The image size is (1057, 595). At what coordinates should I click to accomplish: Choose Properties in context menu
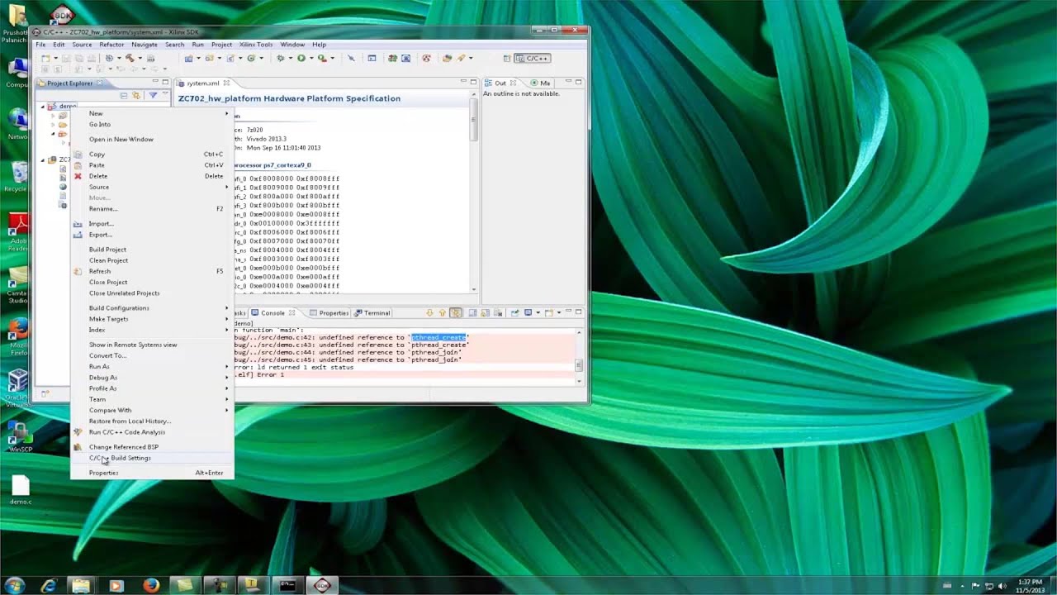[x=152, y=473]
